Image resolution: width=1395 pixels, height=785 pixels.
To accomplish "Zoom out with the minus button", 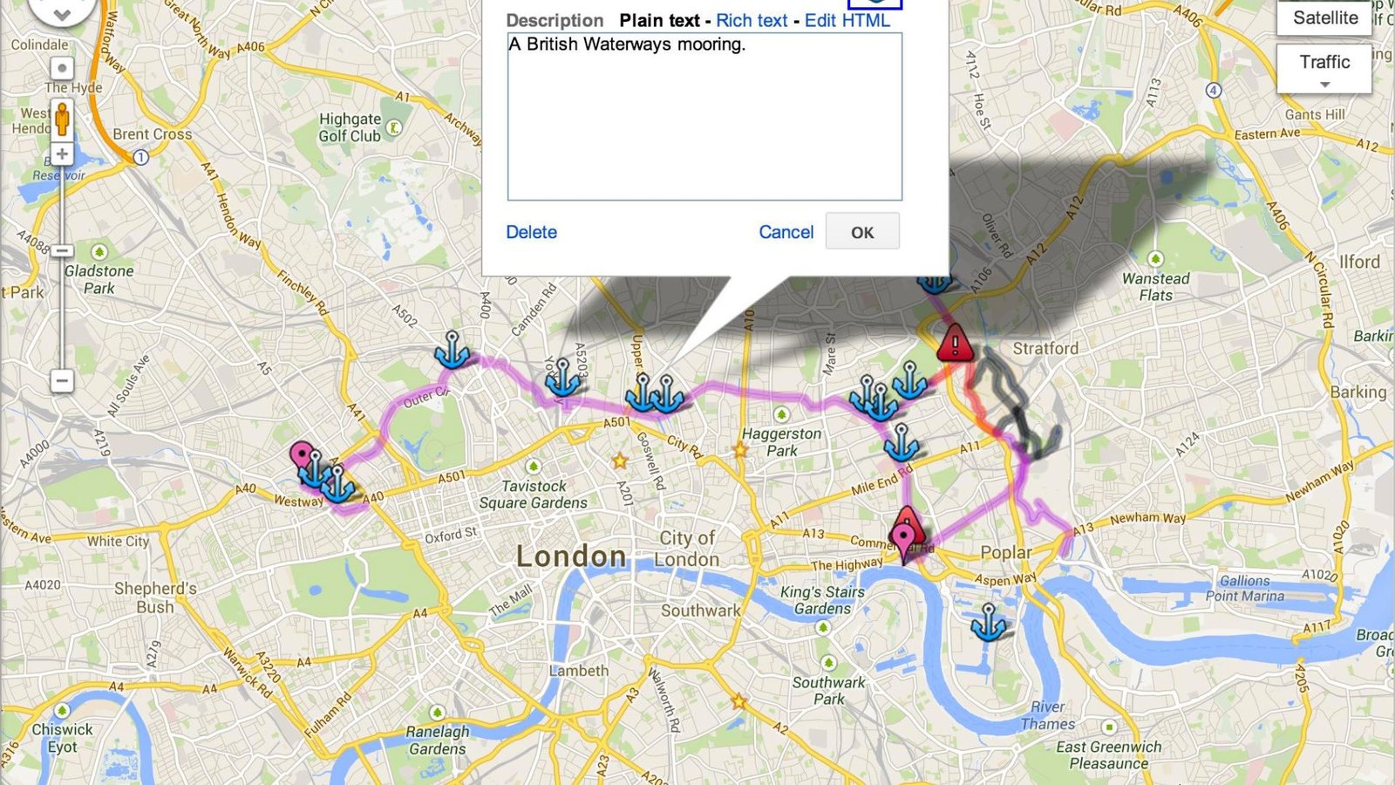I will point(62,381).
